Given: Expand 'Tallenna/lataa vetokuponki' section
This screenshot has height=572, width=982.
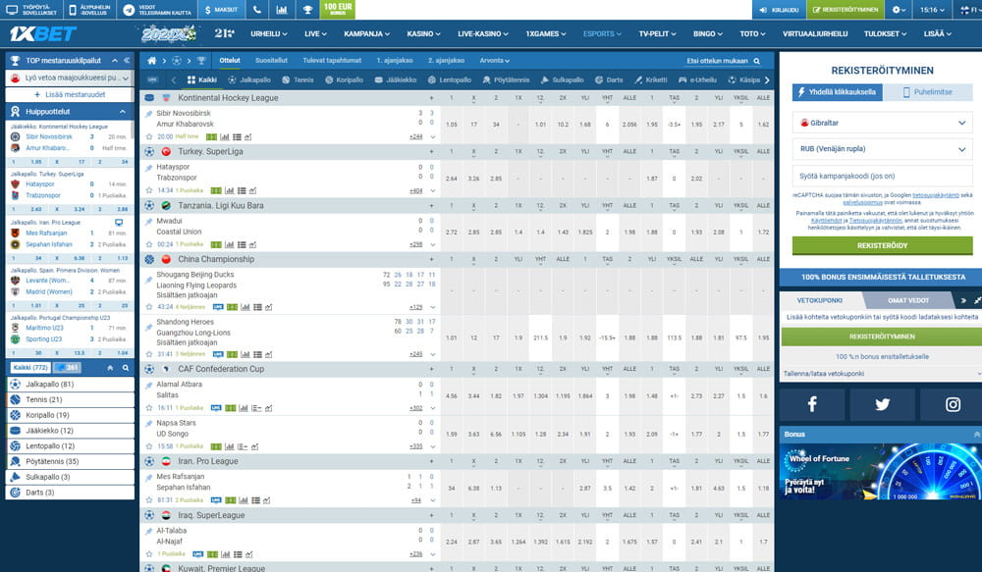Looking at the screenshot, I should [882, 374].
